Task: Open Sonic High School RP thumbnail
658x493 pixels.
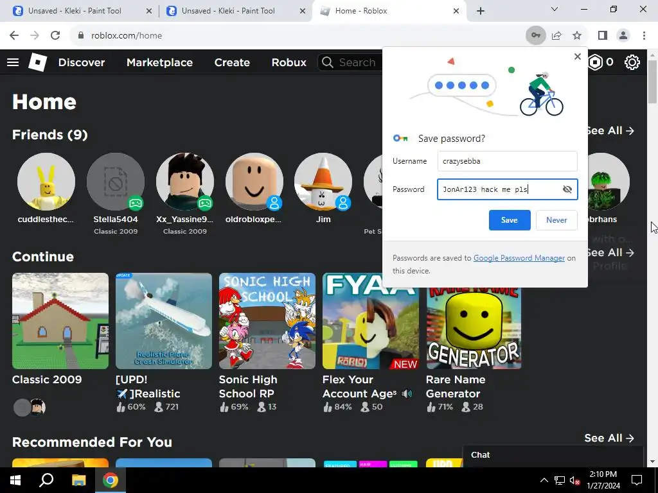Action: [x=267, y=321]
